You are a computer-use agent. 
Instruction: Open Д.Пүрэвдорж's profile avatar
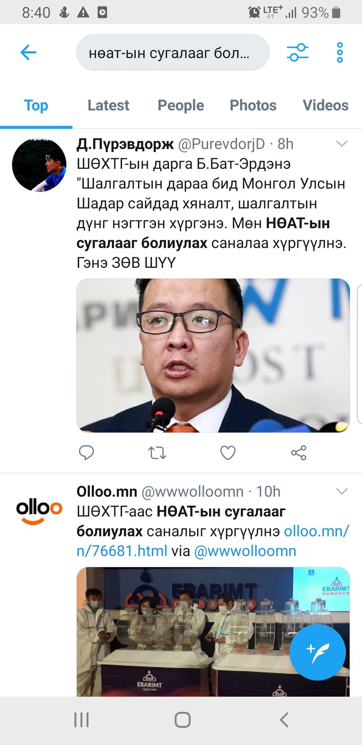click(39, 165)
